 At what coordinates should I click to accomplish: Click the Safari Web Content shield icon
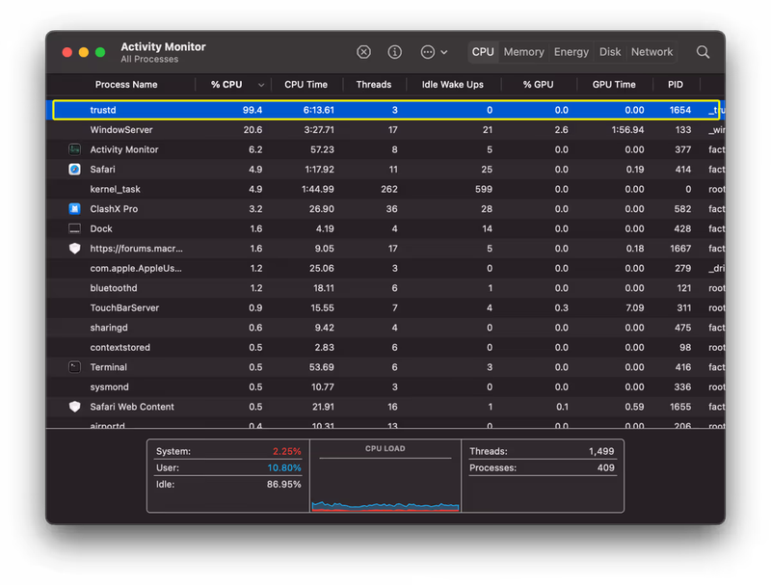(75, 407)
